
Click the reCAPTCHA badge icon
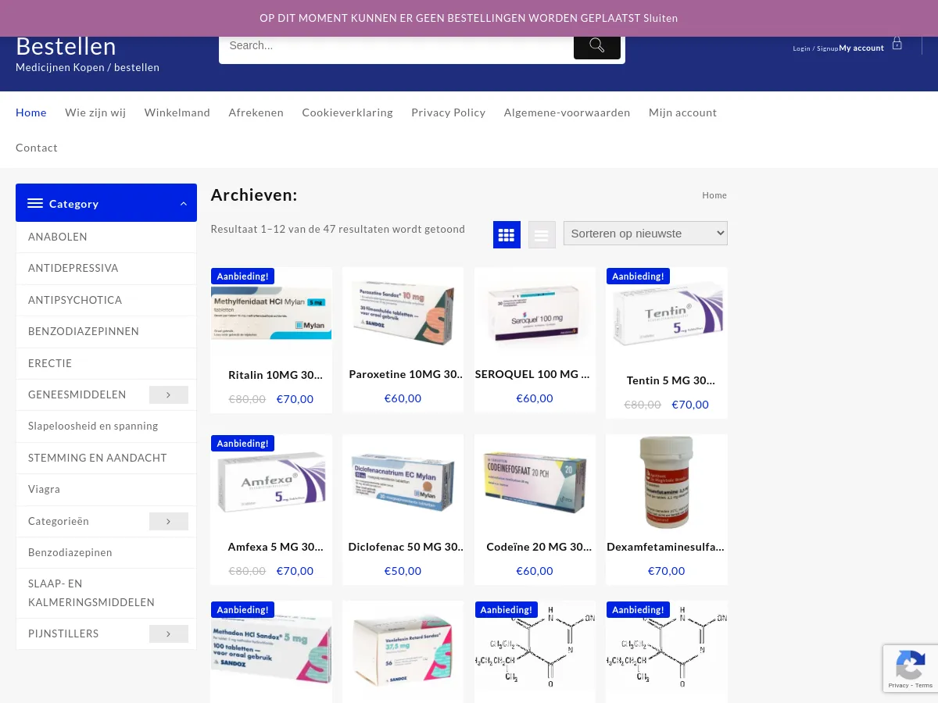point(911,669)
